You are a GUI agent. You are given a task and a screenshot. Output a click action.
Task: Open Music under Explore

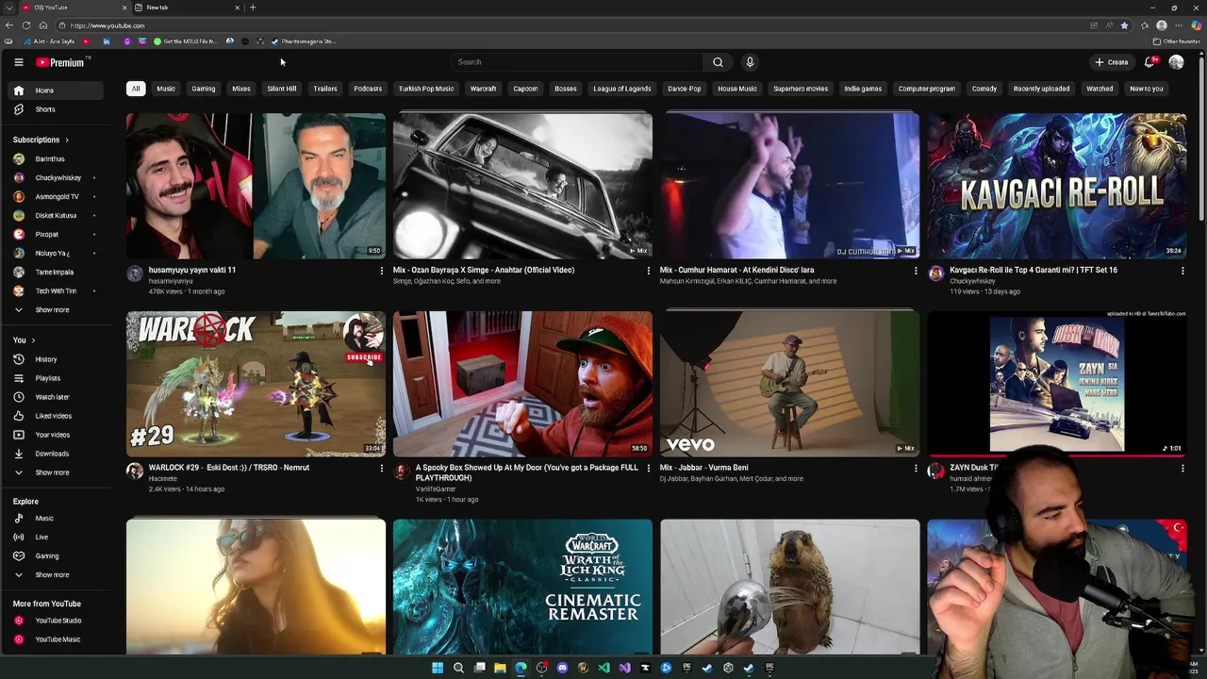[57, 519]
